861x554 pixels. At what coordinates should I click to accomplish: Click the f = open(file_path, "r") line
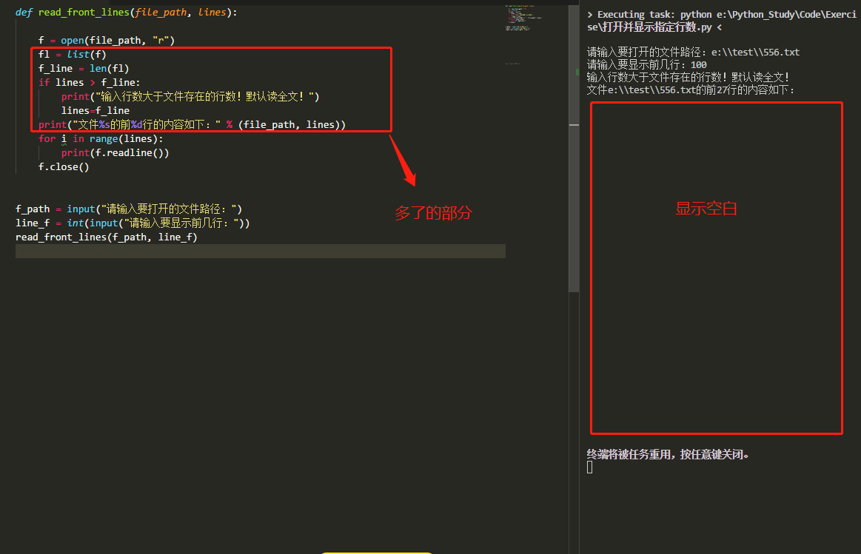pos(106,40)
